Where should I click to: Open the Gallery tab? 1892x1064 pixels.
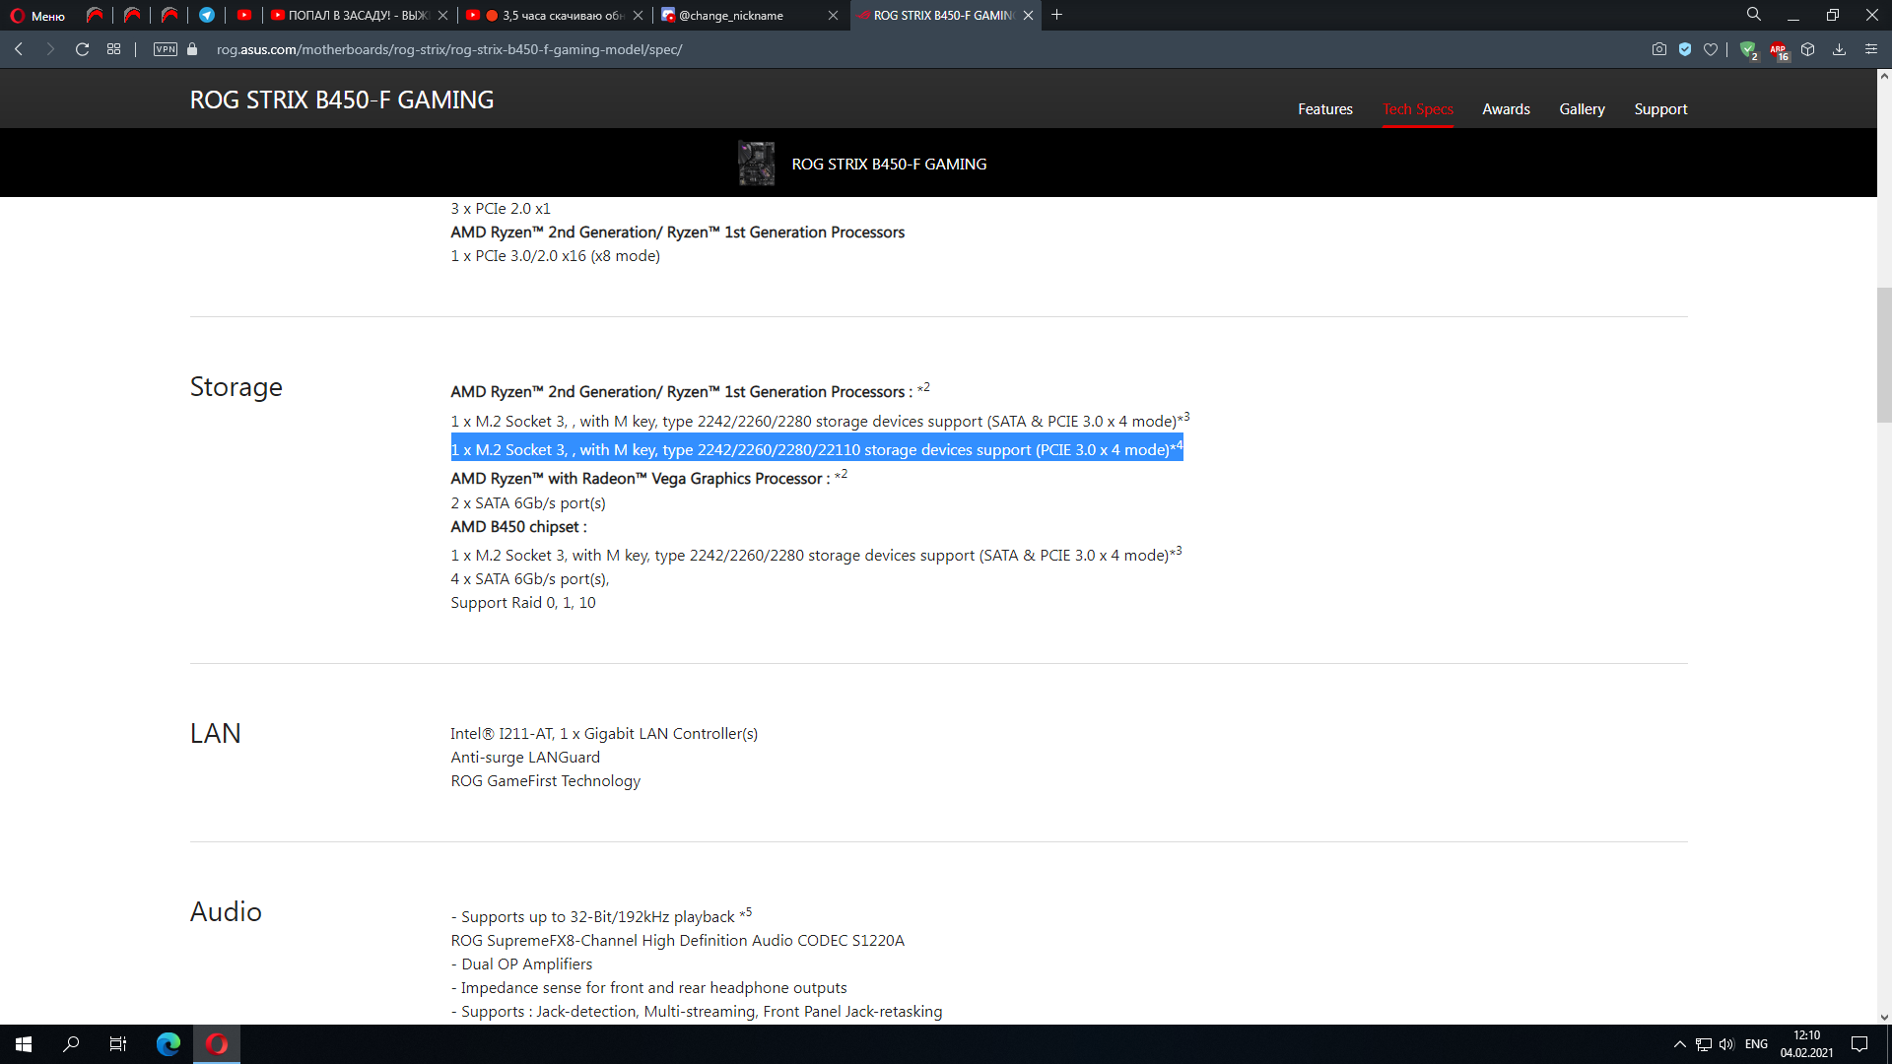(x=1582, y=109)
